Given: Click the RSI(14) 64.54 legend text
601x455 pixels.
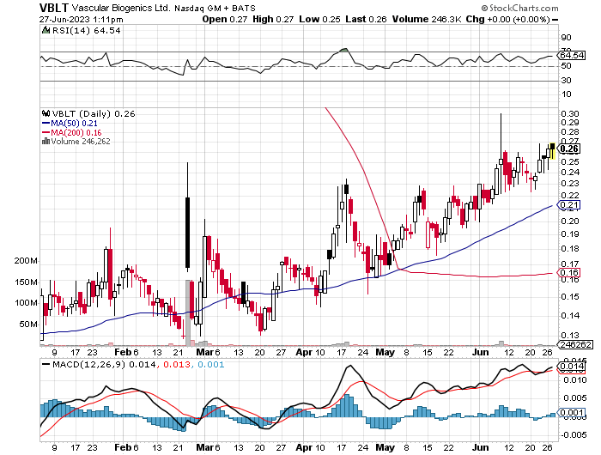Looking at the screenshot, I should (x=86, y=31).
